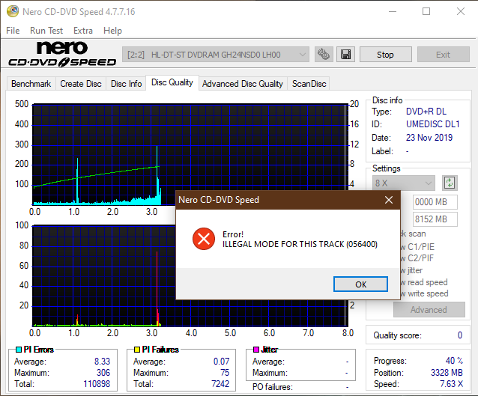Open the 8 X speed dropdown
Viewport: 478px width, 396px height.
[403, 183]
